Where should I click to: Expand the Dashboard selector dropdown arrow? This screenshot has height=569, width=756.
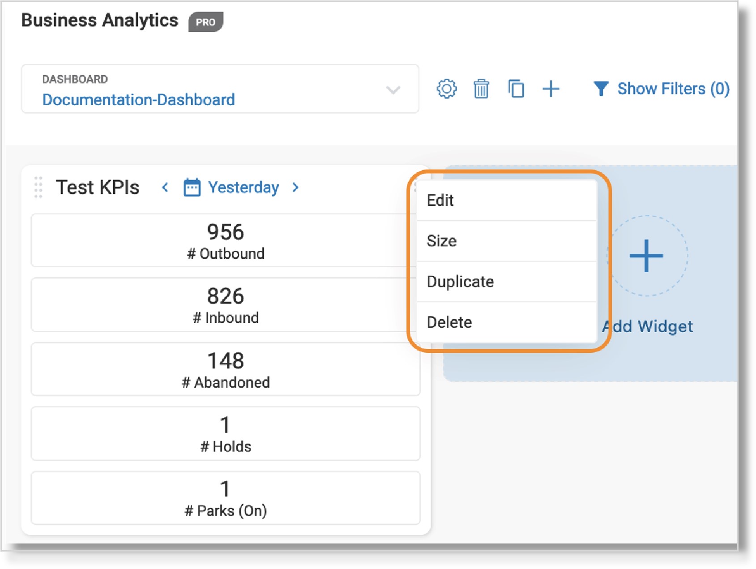coord(393,90)
